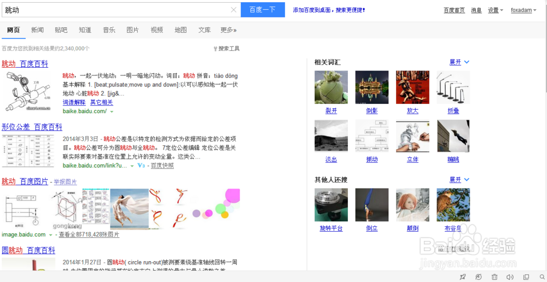Mute sound via the speaker icon
The width and height of the screenshot is (547, 282).
[x=510, y=277]
